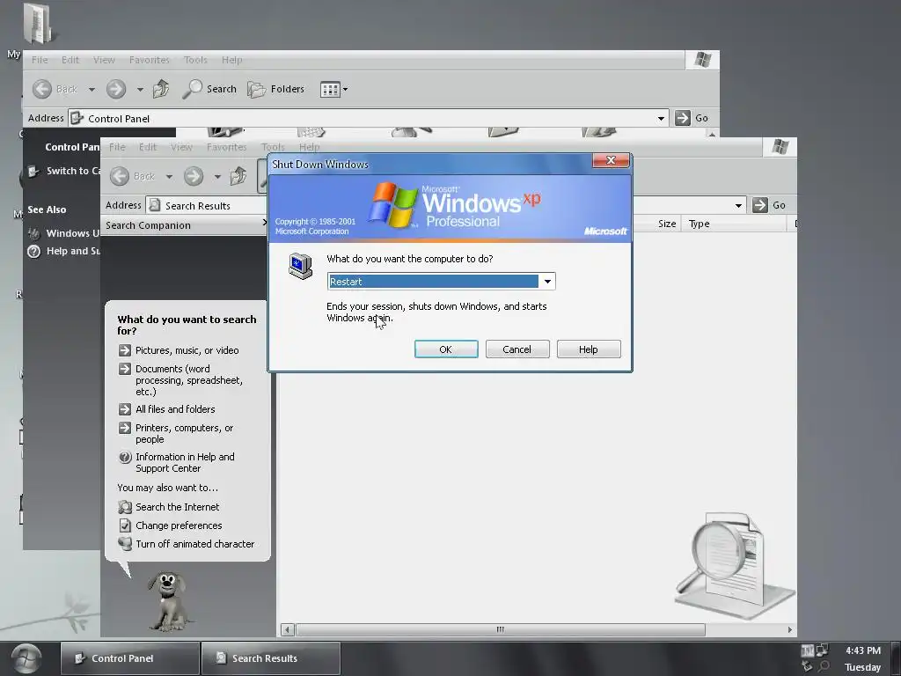
Task: Click Go button in Control Panel window
Action: [x=692, y=118]
